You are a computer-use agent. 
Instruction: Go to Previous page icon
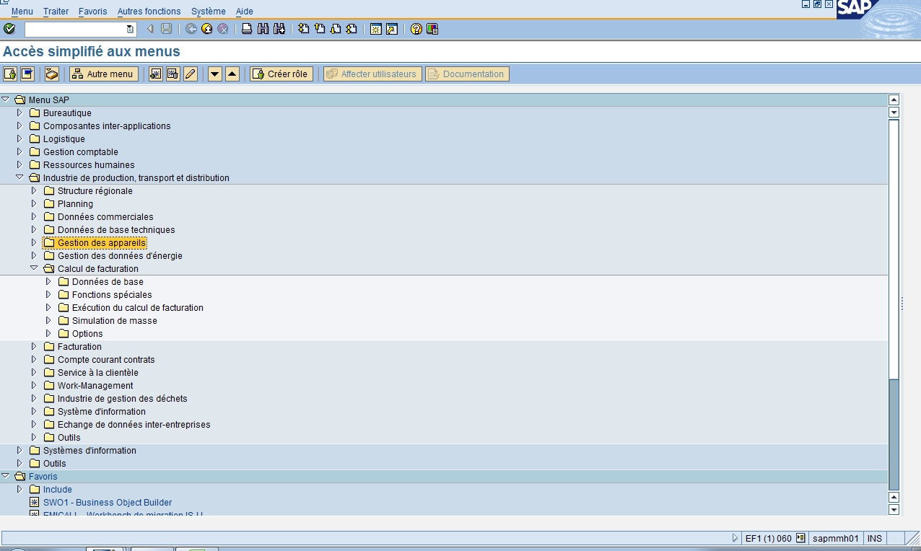320,29
